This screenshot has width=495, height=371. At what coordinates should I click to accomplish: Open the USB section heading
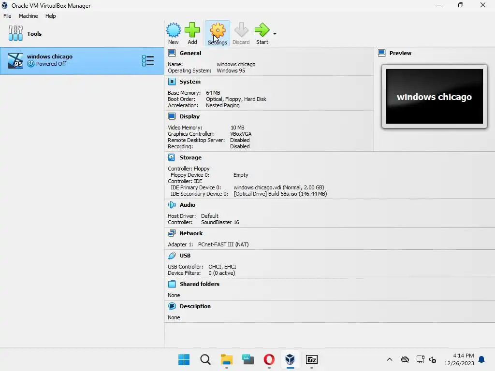pos(185,256)
